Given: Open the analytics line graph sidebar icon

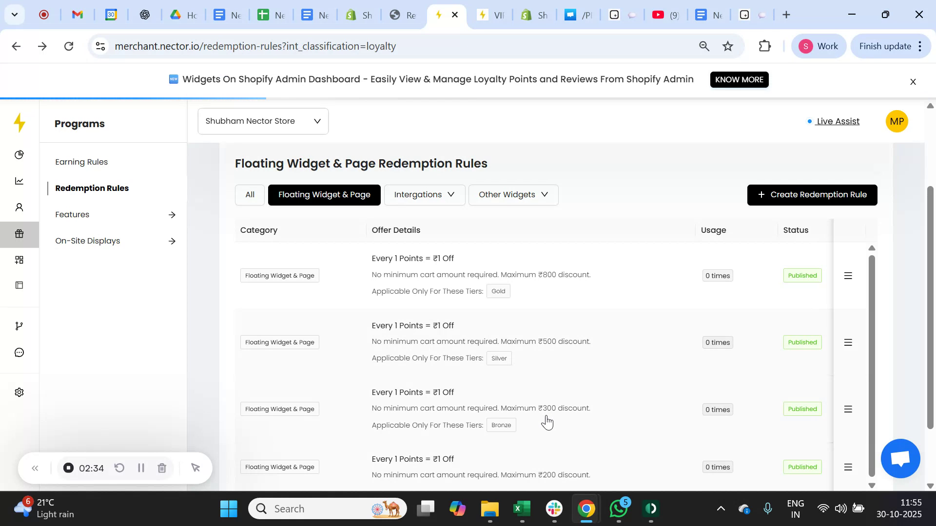Looking at the screenshot, I should (19, 181).
